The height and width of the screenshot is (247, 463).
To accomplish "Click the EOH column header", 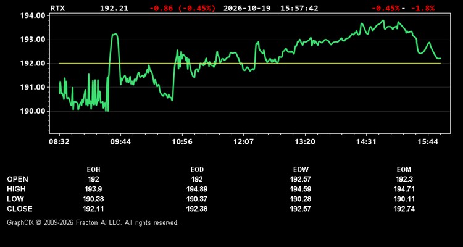I will click(x=93, y=170).
